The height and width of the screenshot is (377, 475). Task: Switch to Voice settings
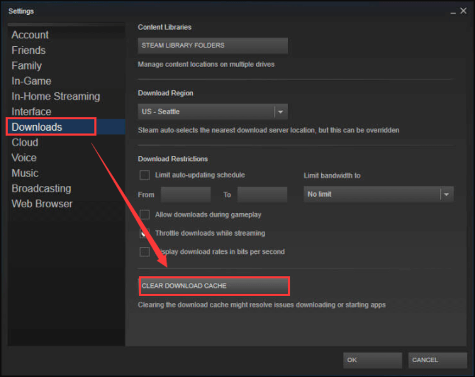click(66, 158)
